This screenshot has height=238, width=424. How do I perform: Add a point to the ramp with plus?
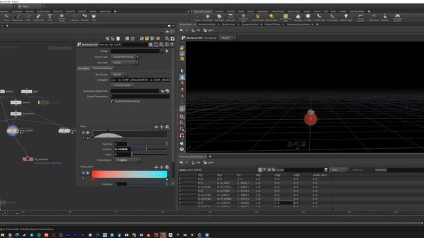coord(88,132)
